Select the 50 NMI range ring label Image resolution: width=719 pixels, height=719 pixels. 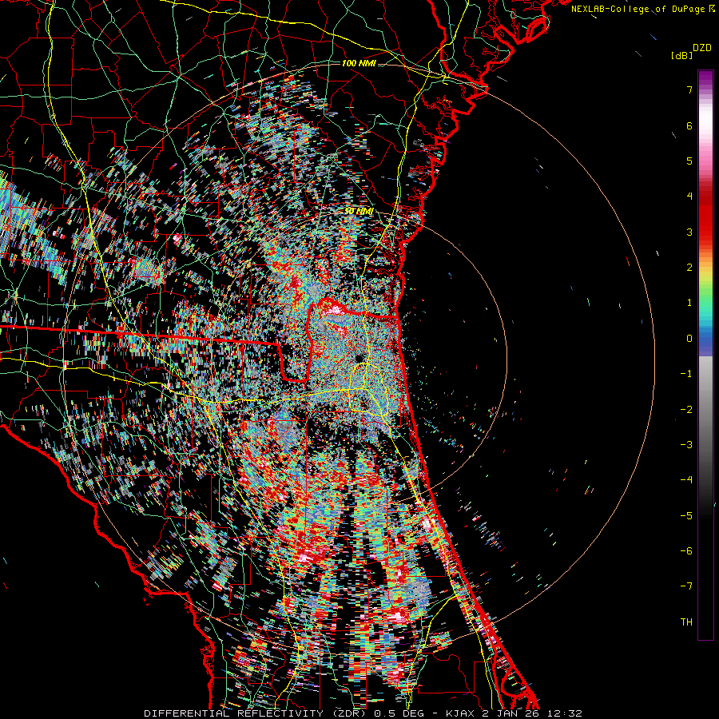click(359, 210)
